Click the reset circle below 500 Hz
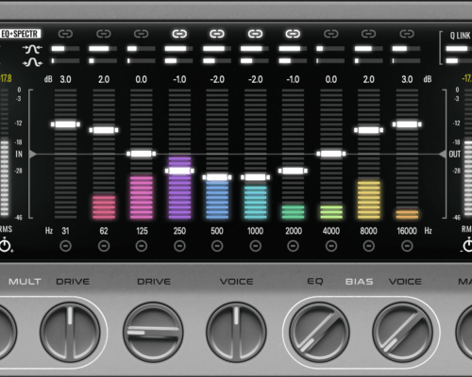 click(x=217, y=246)
